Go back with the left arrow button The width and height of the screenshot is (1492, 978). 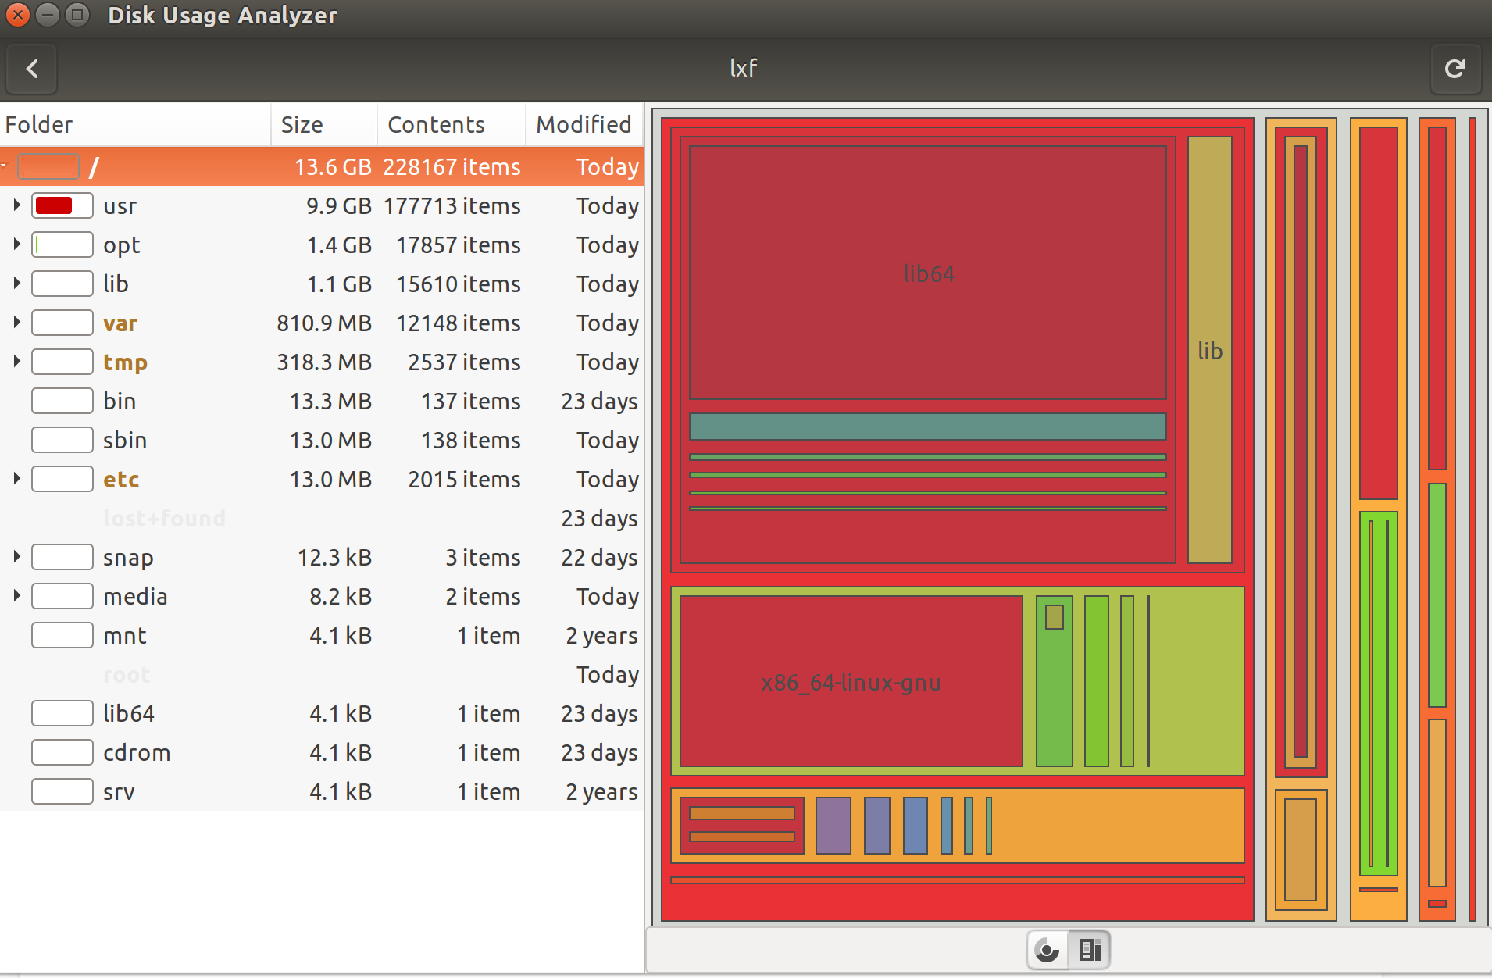pyautogui.click(x=32, y=69)
